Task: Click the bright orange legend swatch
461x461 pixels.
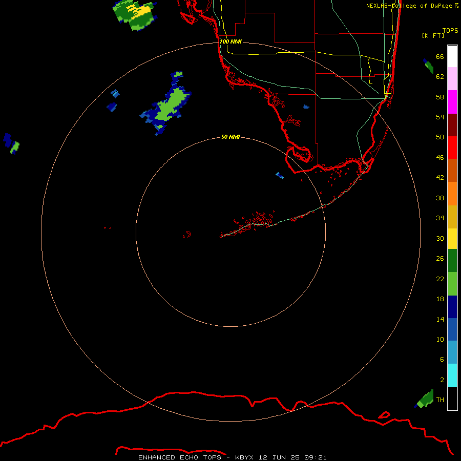Action: pyautogui.click(x=452, y=194)
